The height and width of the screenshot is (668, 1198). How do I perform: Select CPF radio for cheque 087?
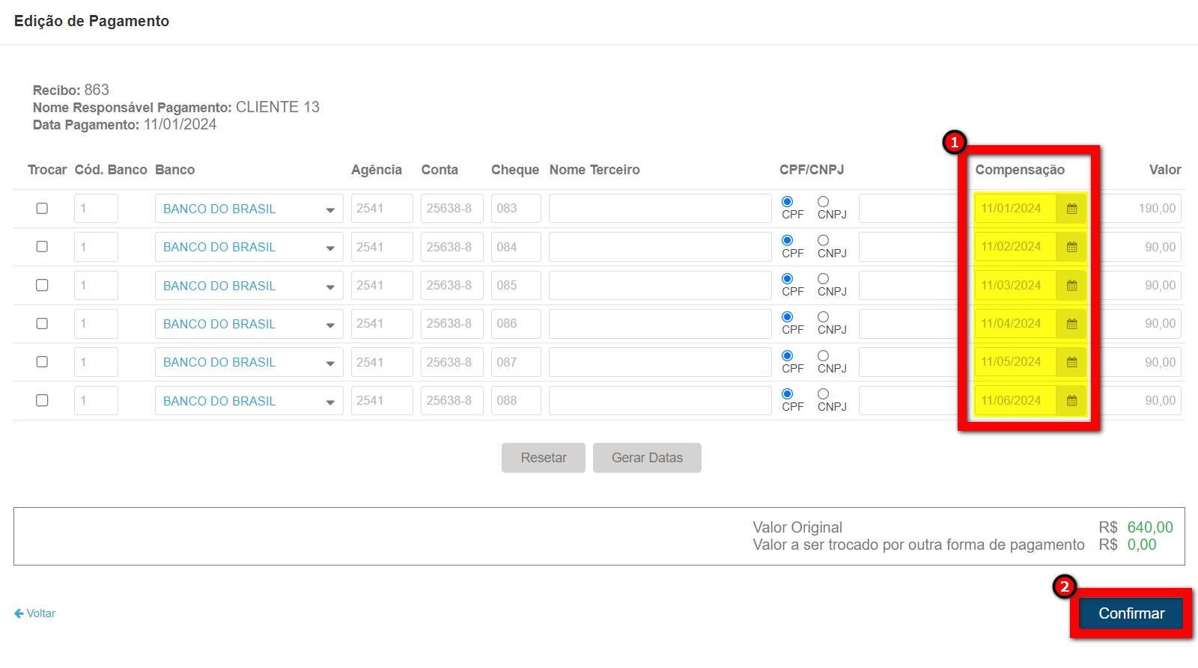[x=787, y=355]
